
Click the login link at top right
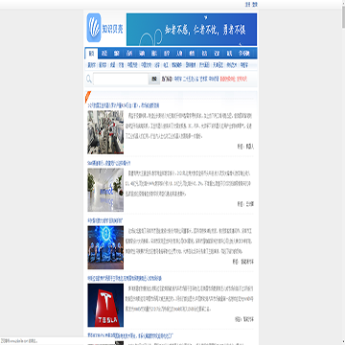[x=247, y=5]
